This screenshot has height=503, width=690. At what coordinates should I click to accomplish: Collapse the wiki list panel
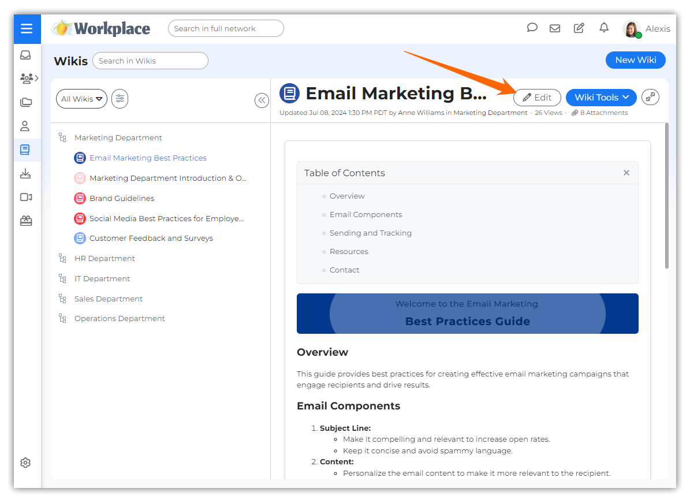262,100
